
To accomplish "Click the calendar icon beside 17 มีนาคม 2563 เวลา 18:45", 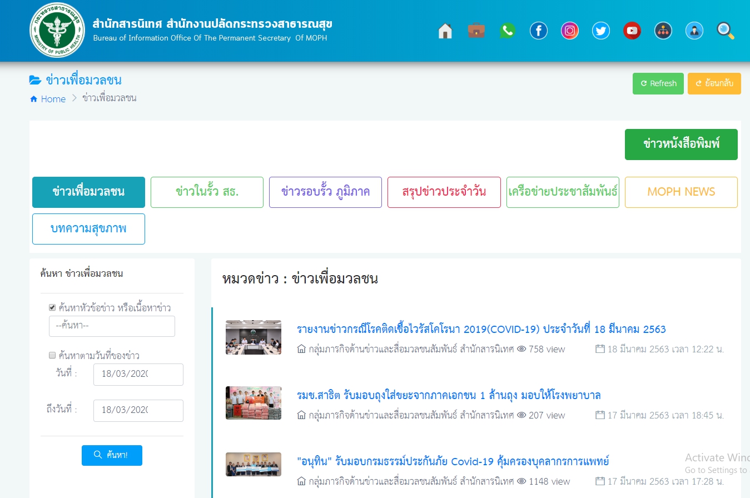I will pyautogui.click(x=599, y=415).
